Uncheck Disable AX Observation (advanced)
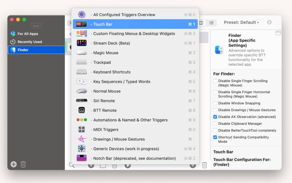Image resolution: width=292 pixels, height=183 pixels. (215, 117)
